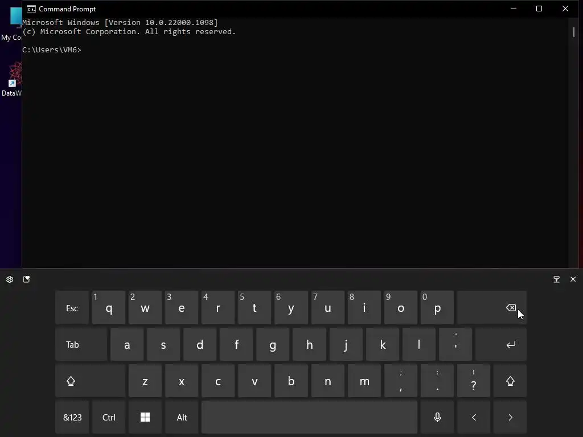Tap the comma semicolon key
Image resolution: width=583 pixels, height=437 pixels.
click(x=400, y=381)
